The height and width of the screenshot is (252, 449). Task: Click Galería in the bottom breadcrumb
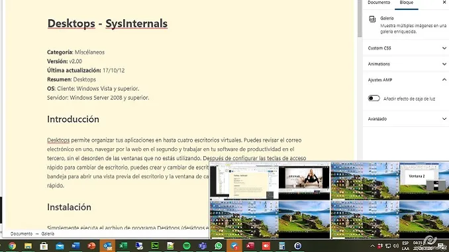pyautogui.click(x=48, y=234)
